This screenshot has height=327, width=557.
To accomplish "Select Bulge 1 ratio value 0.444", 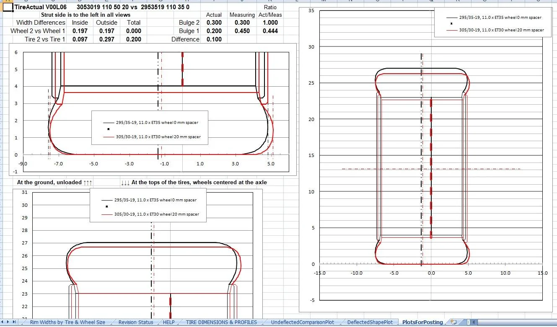I will 270,31.
